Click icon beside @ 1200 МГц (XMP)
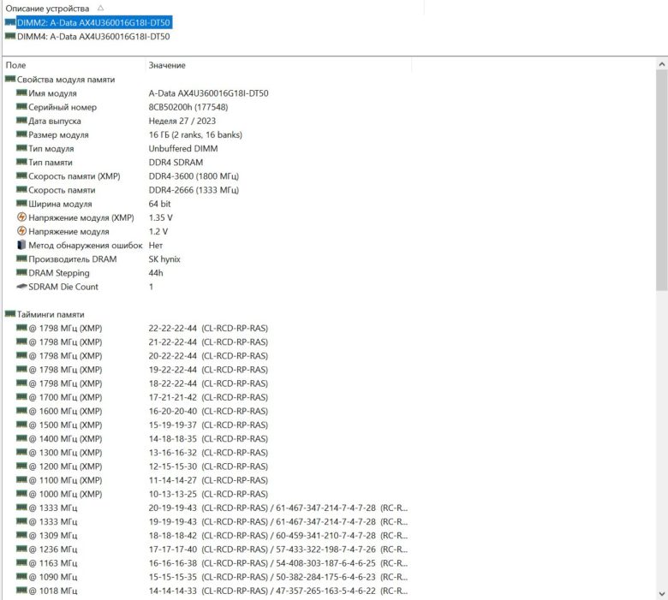 (21, 466)
